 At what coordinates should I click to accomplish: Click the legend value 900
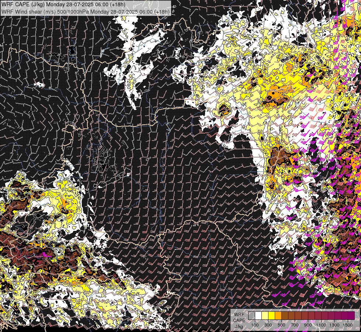pos(308,325)
